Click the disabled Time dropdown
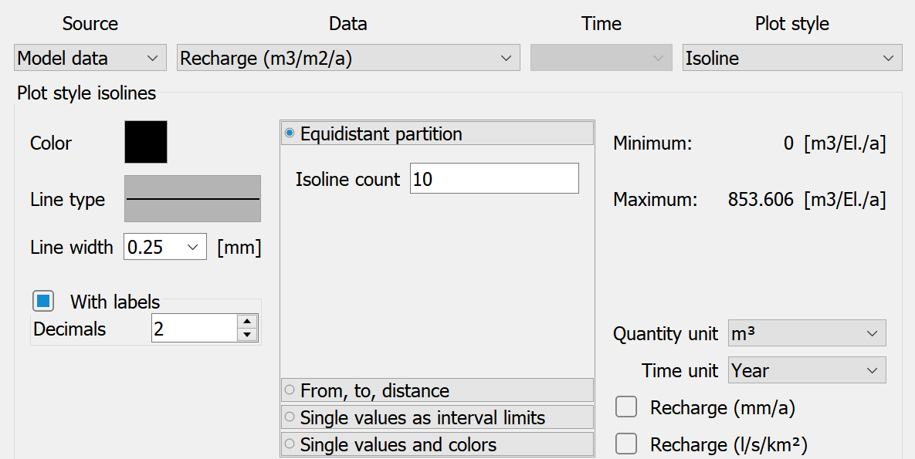Viewport: 915px width, 459px height. [601, 58]
